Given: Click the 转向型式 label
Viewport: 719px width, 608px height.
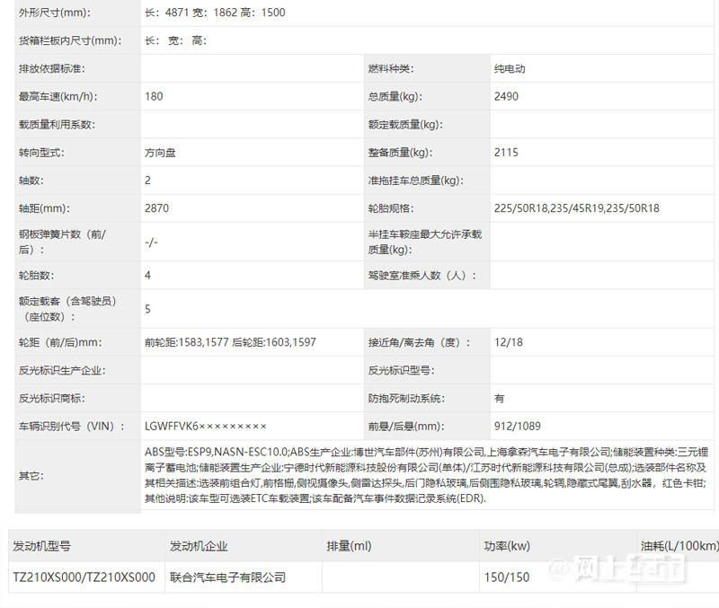Looking at the screenshot, I should point(41,152).
